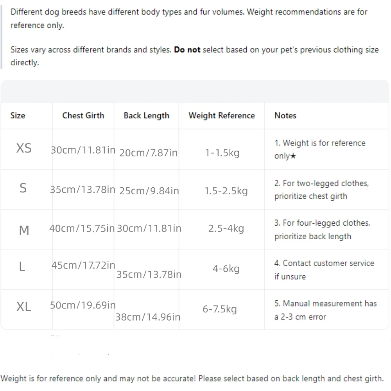Click the Size column header

point(18,115)
